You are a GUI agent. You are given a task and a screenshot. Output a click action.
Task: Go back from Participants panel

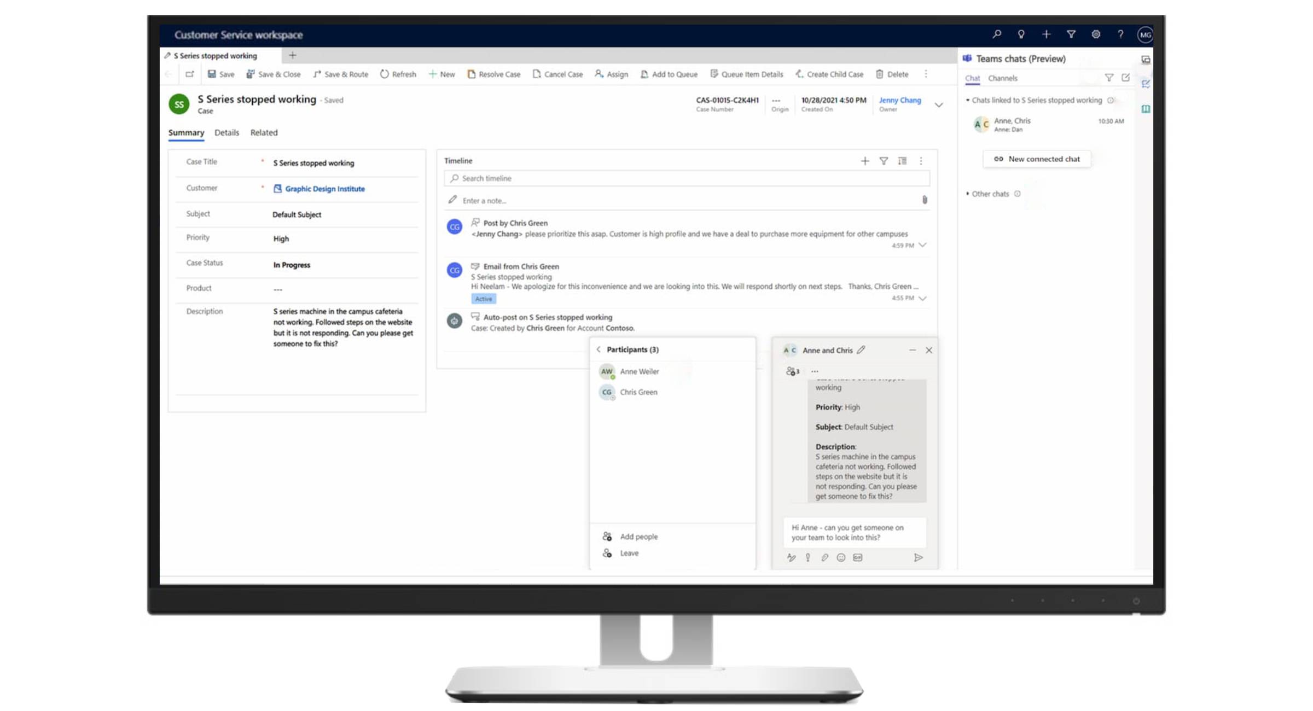click(x=599, y=349)
